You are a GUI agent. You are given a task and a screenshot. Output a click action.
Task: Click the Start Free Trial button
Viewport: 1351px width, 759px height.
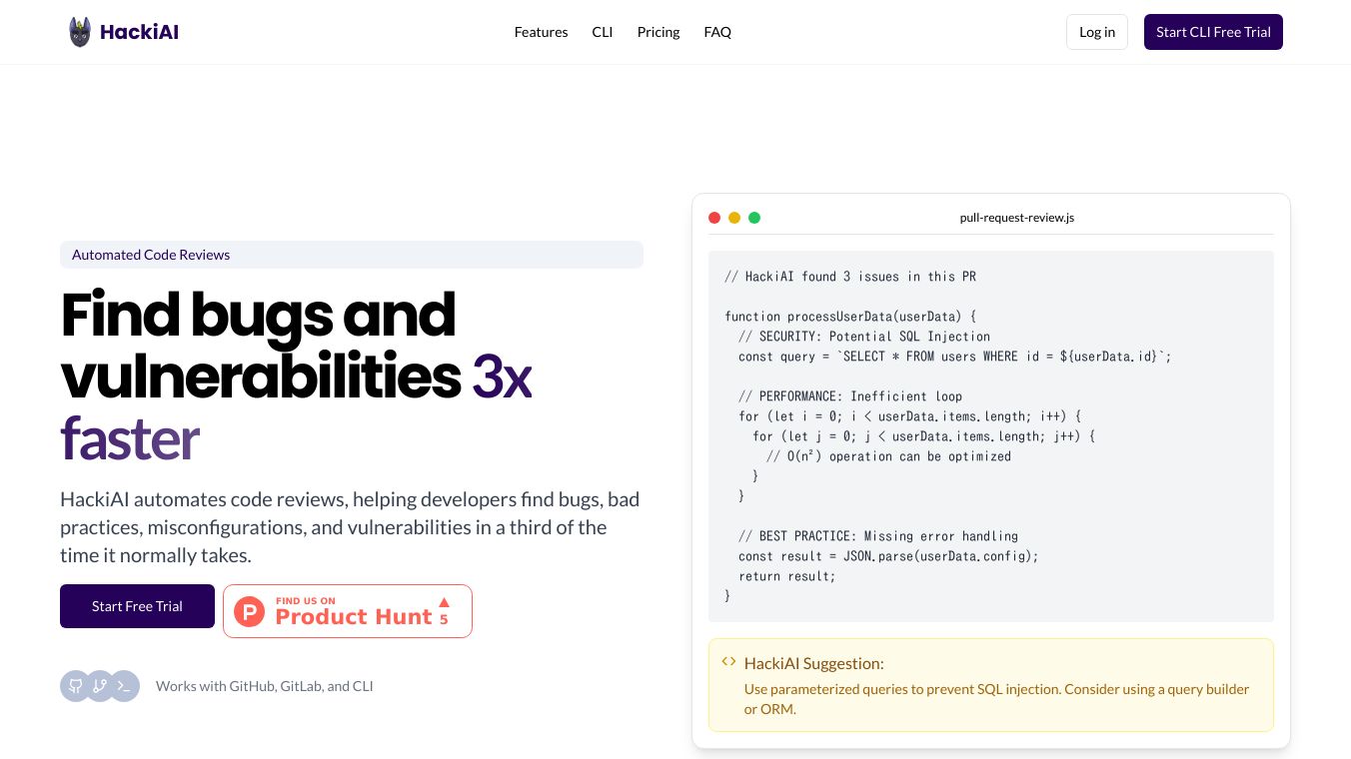pos(137,606)
